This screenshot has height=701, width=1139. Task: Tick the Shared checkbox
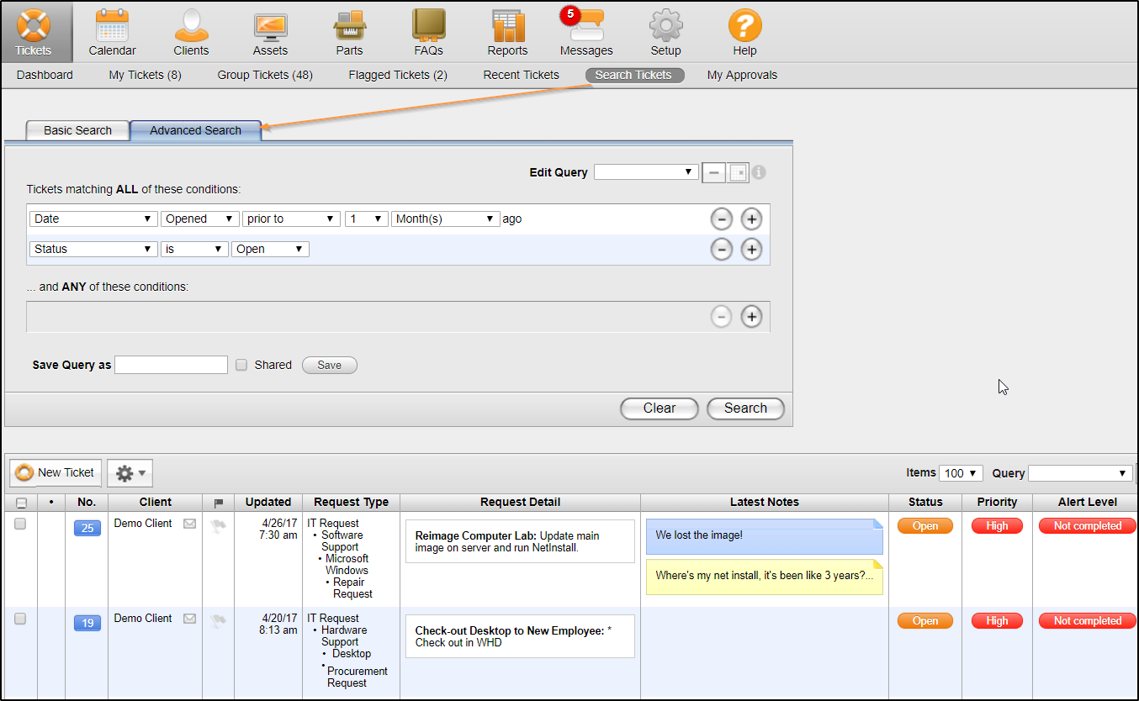pos(241,365)
